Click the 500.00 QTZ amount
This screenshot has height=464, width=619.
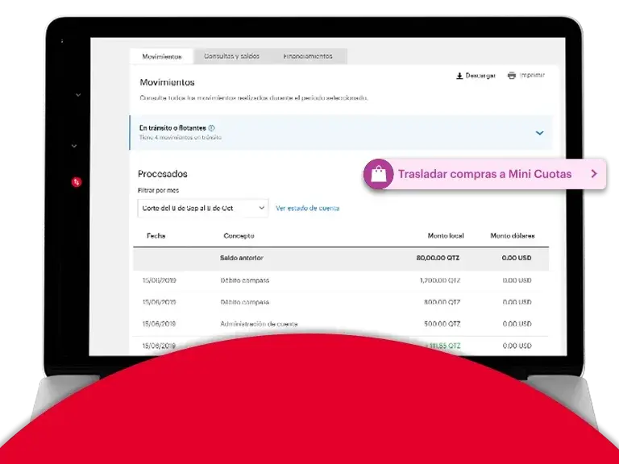point(442,324)
